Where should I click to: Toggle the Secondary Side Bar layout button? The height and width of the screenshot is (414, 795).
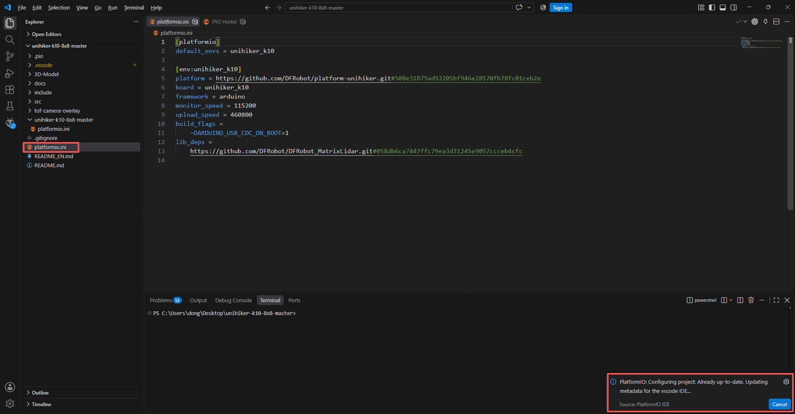[x=734, y=7]
